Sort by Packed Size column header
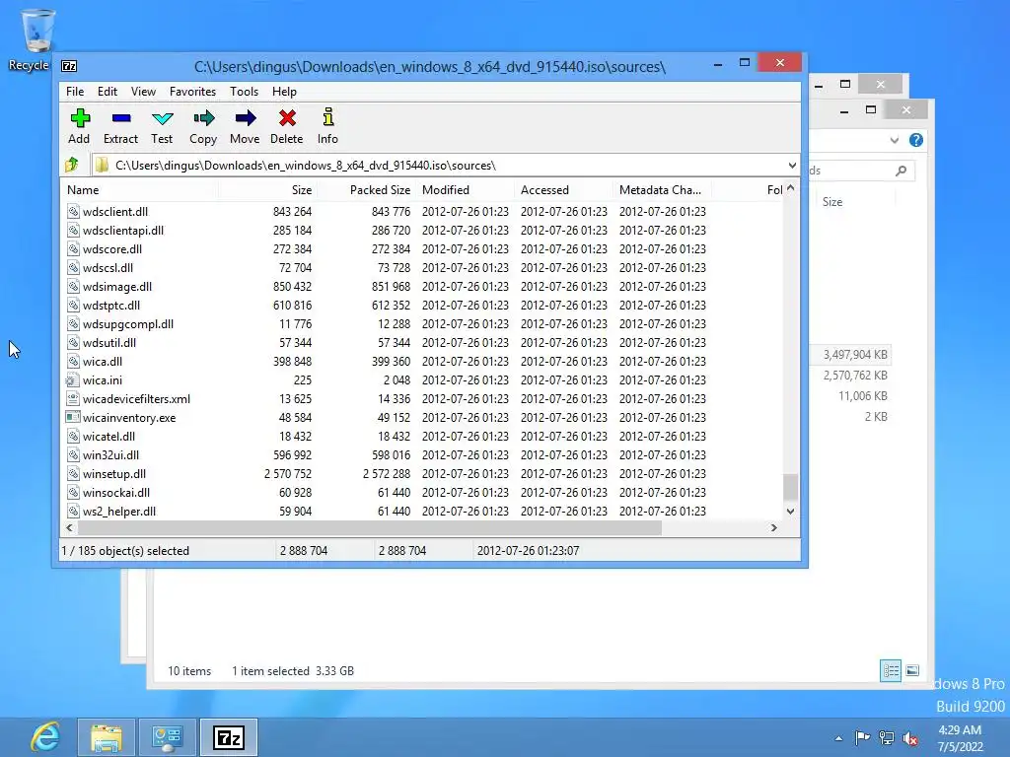The height and width of the screenshot is (757, 1010). (x=366, y=190)
